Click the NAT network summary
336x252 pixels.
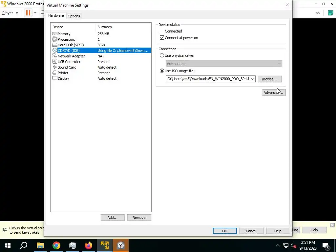(101, 56)
